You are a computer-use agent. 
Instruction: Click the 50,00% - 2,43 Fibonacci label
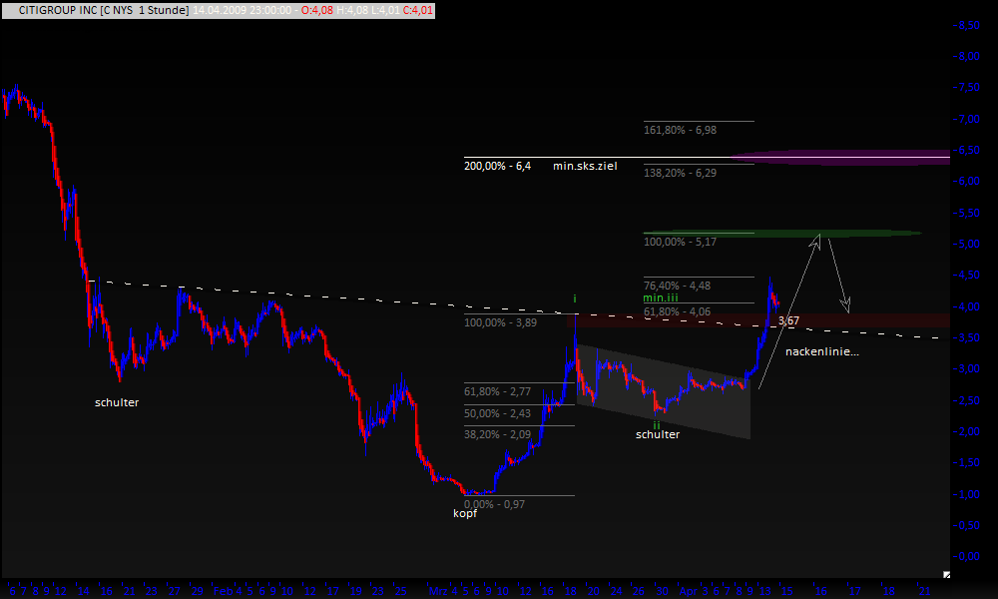point(497,413)
